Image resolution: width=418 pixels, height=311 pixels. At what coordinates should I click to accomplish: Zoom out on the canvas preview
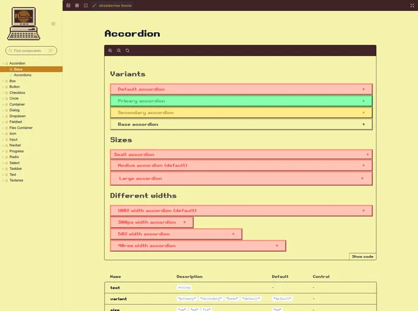point(119,50)
